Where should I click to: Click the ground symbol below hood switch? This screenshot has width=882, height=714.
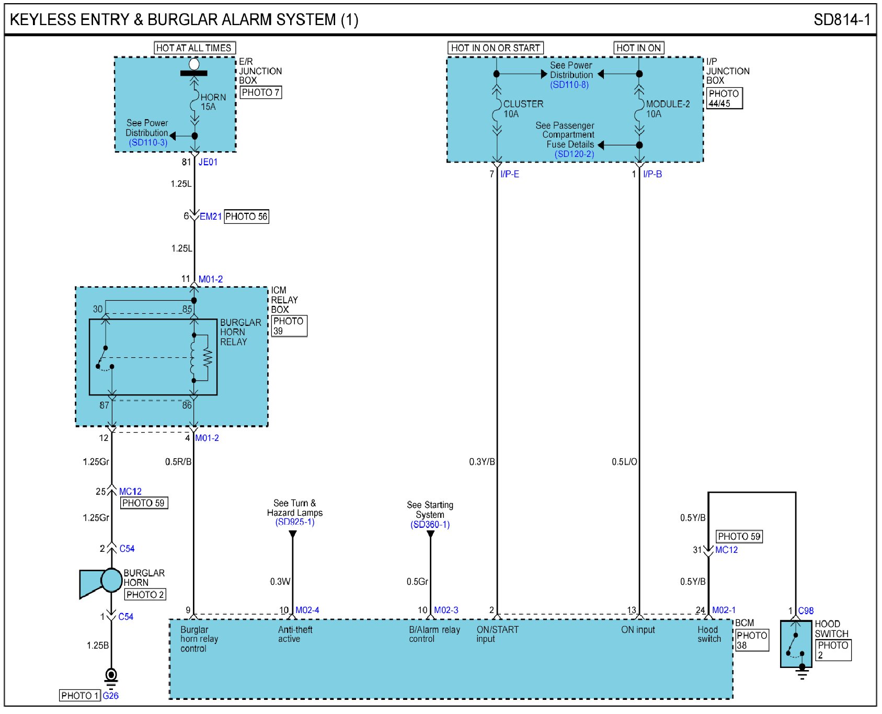click(802, 673)
